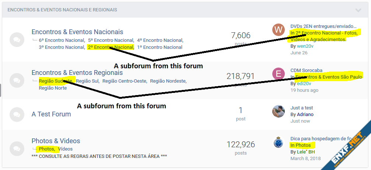The width and height of the screenshot is (371, 170).
Task: Click the A Test Forum speech bubble icon
Action: pyautogui.click(x=17, y=114)
